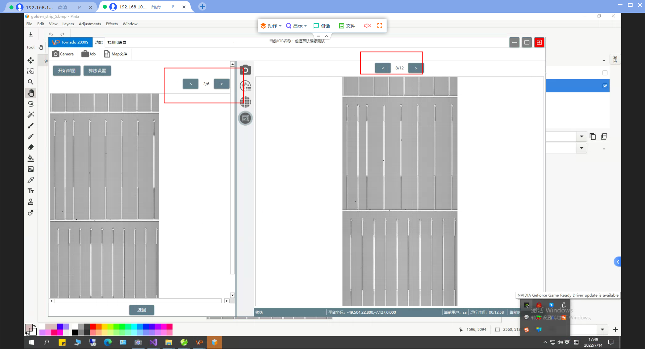Select the Gradient tool

(31, 169)
